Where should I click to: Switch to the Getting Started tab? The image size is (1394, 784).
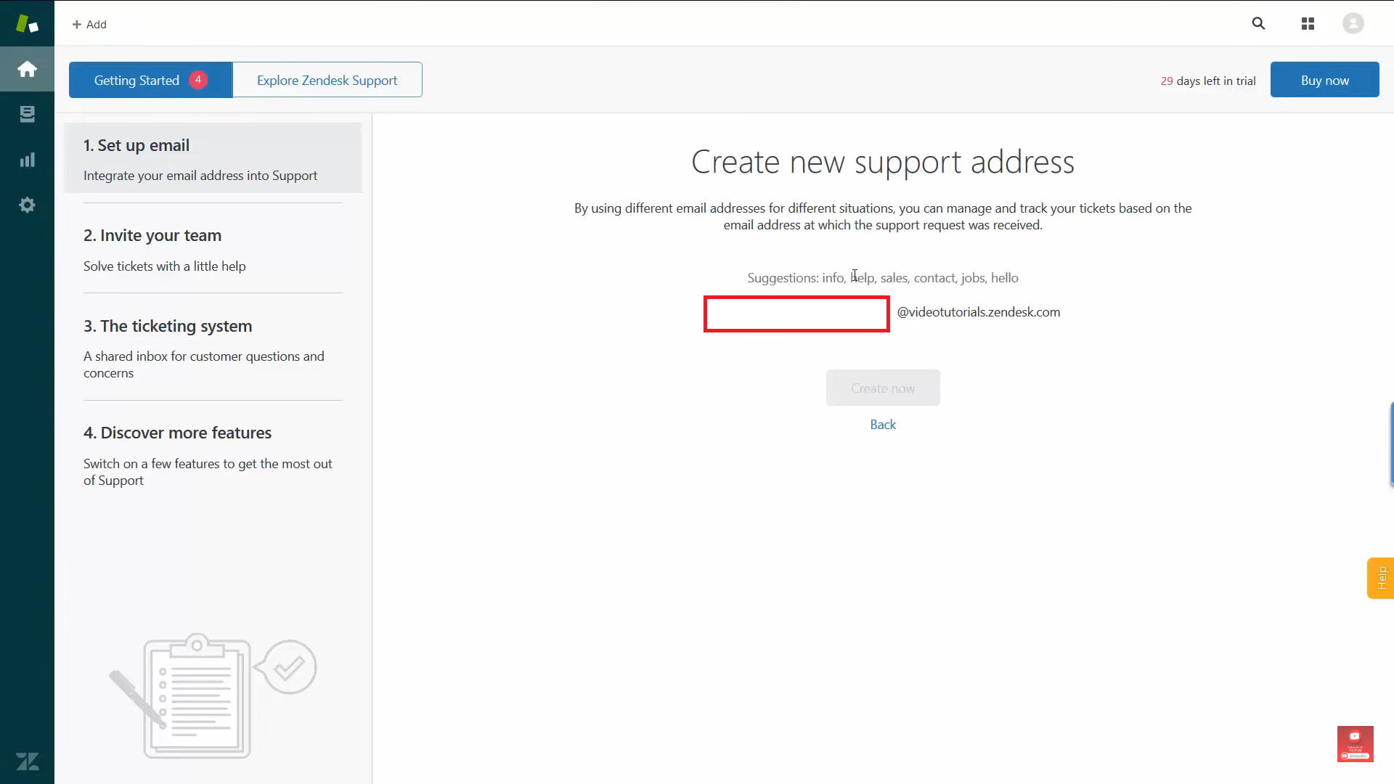tap(150, 80)
